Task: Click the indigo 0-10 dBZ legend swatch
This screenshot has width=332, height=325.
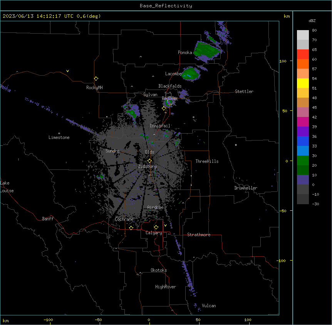Action: (x=303, y=180)
